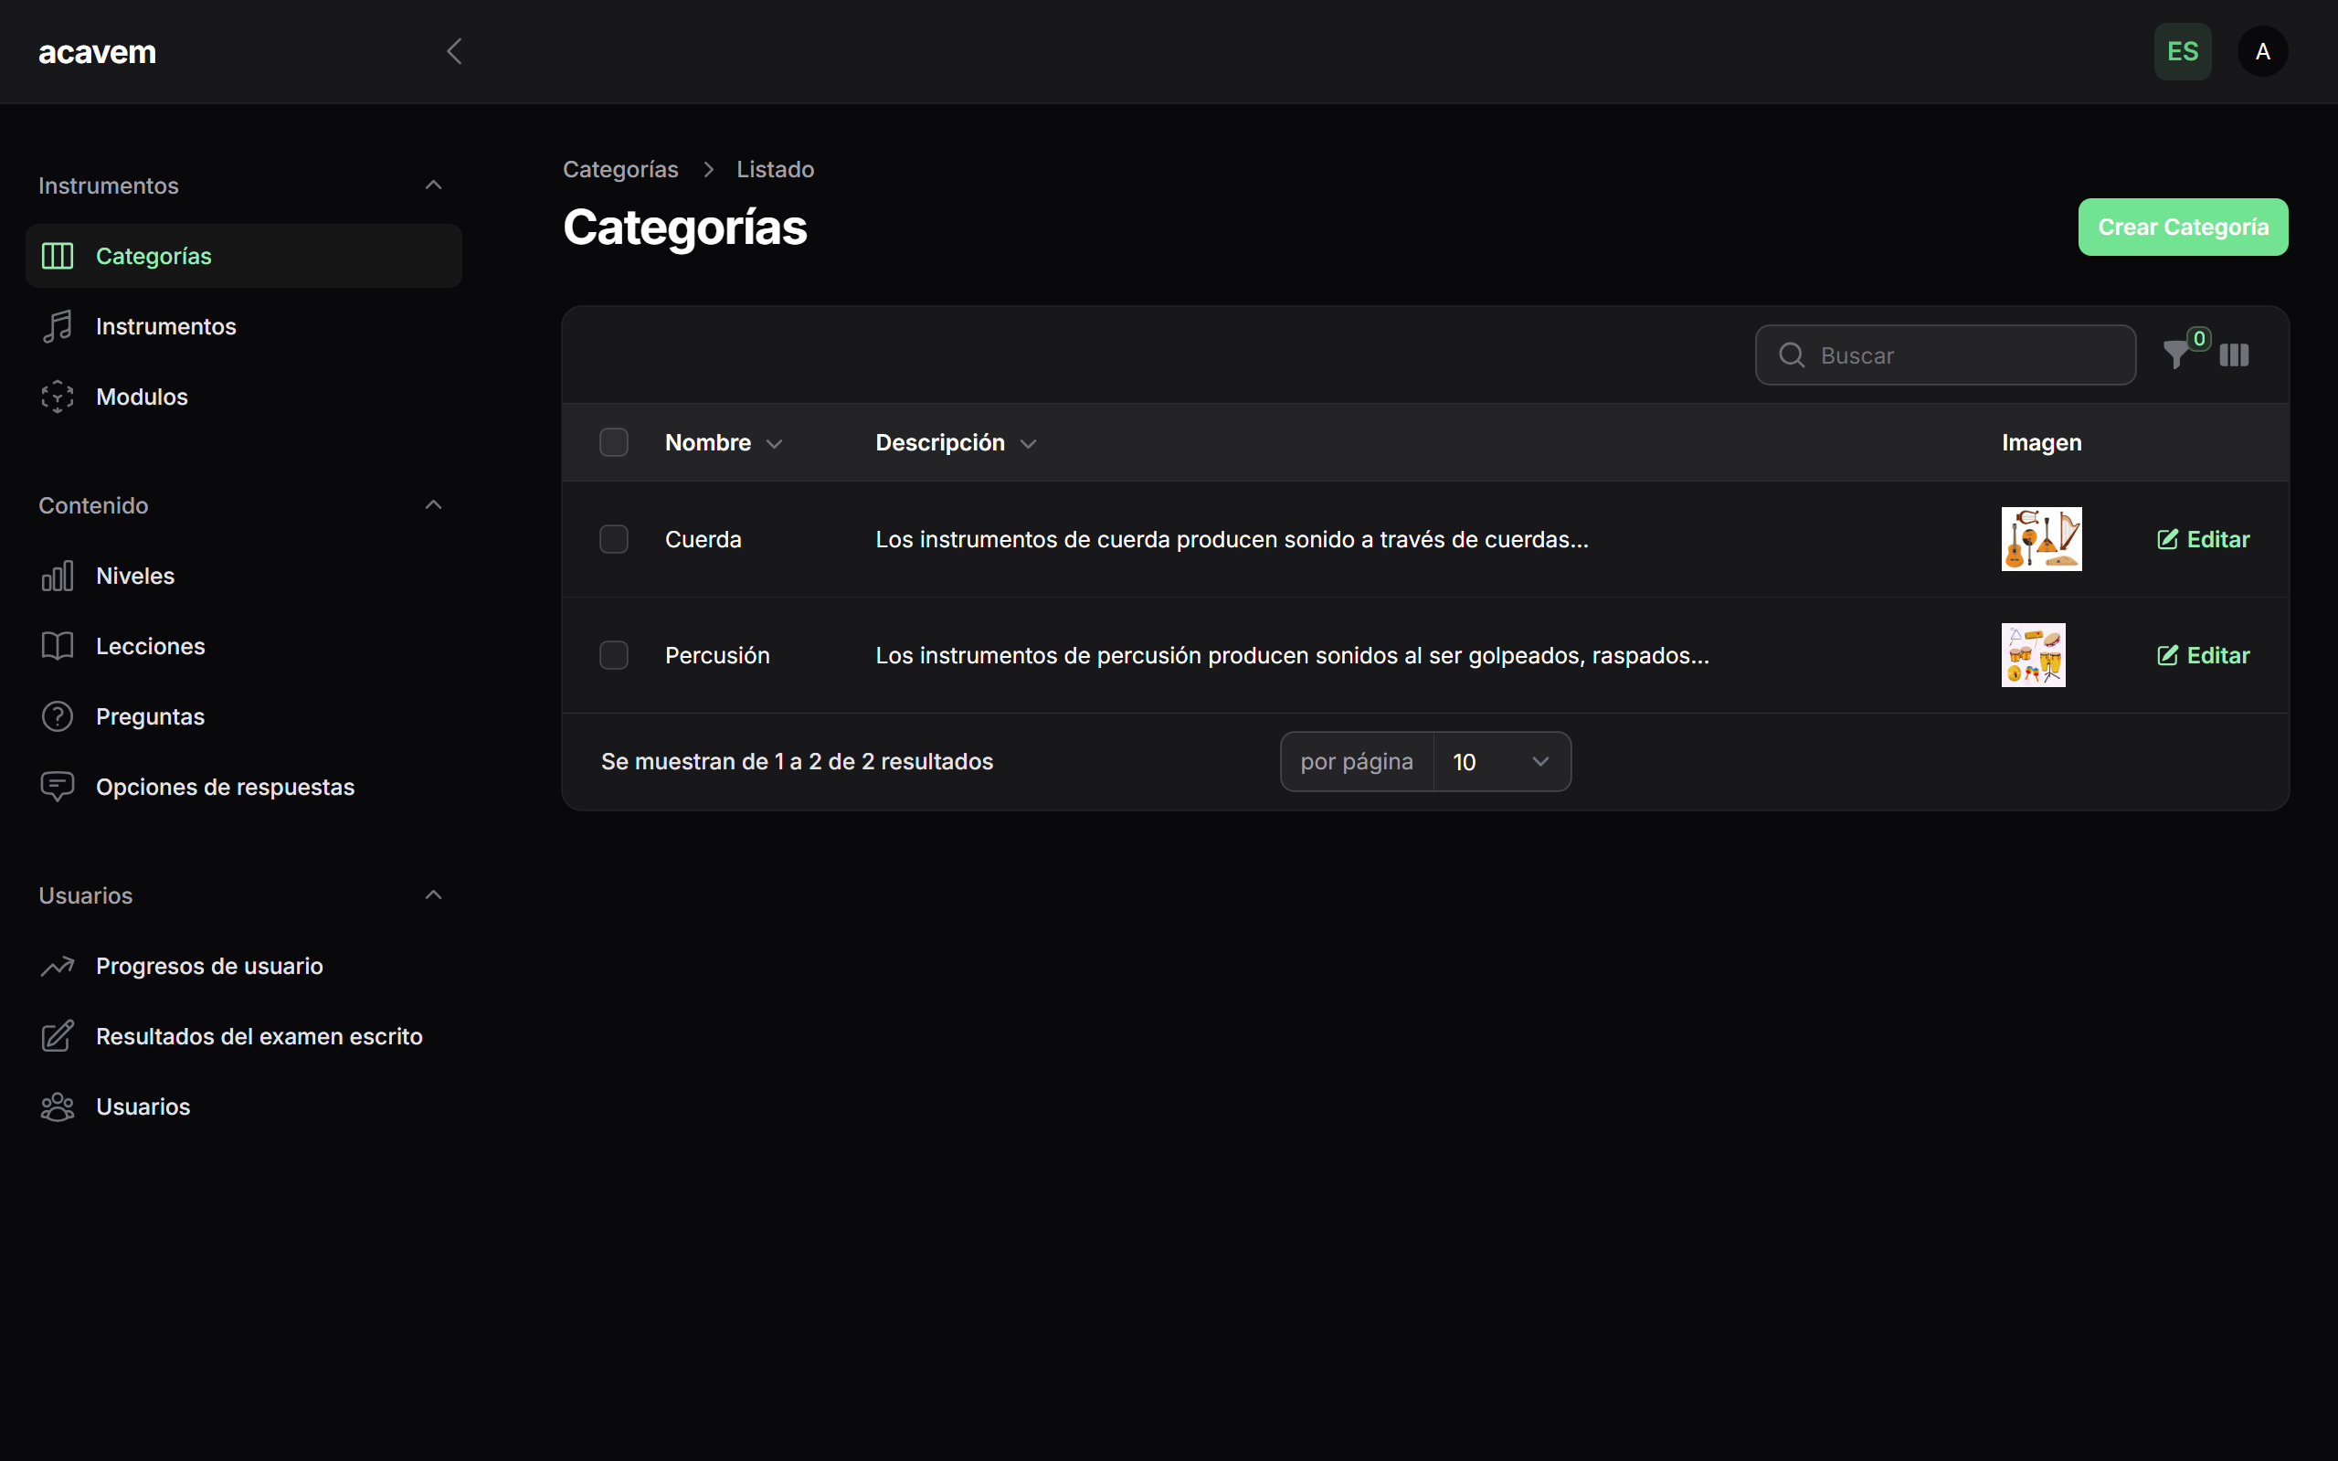Click the column visibility icon near search
The width and height of the screenshot is (2338, 1461).
point(2235,355)
